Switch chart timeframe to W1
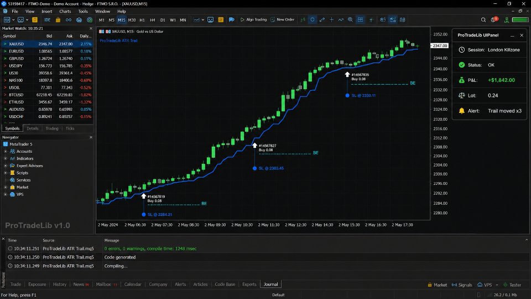 [173, 20]
